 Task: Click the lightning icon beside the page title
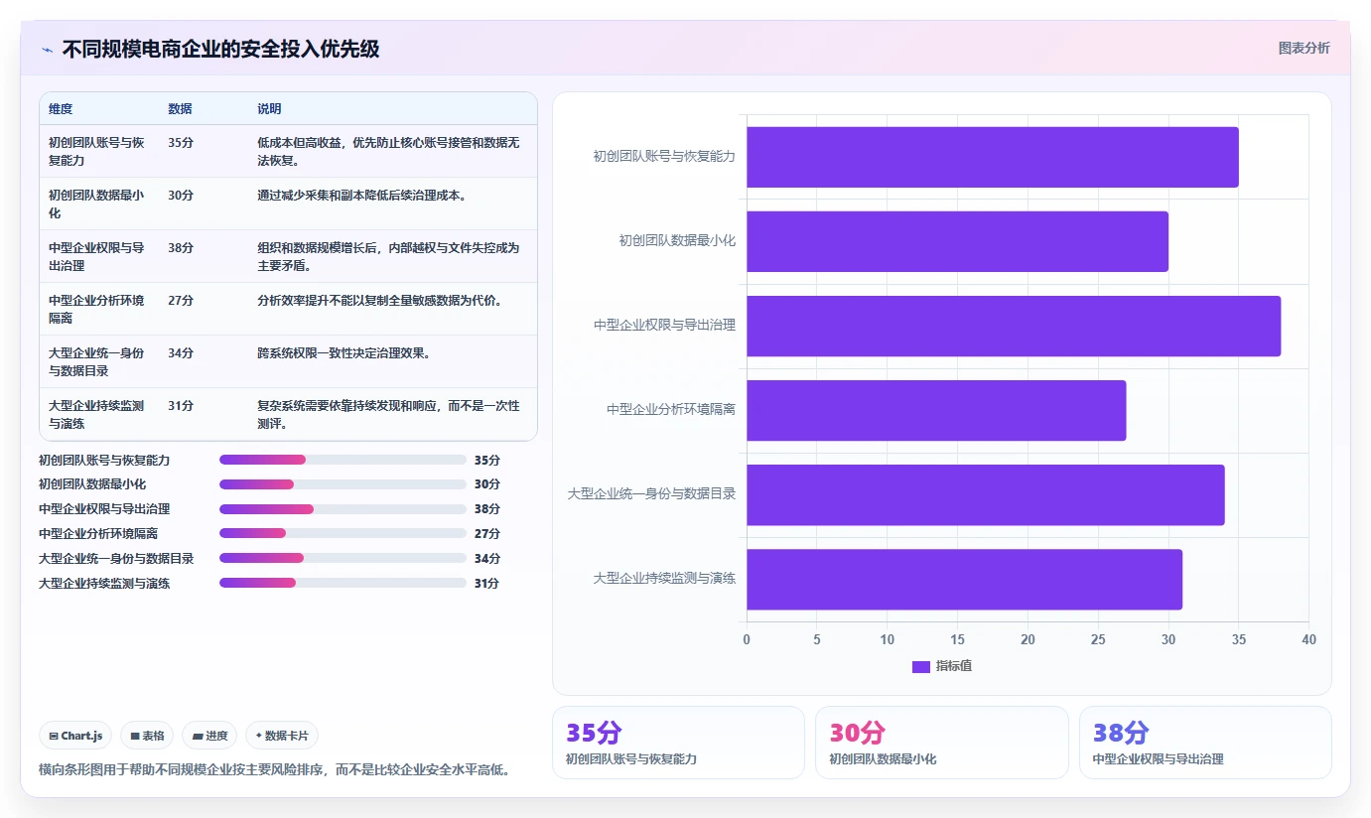(47, 50)
